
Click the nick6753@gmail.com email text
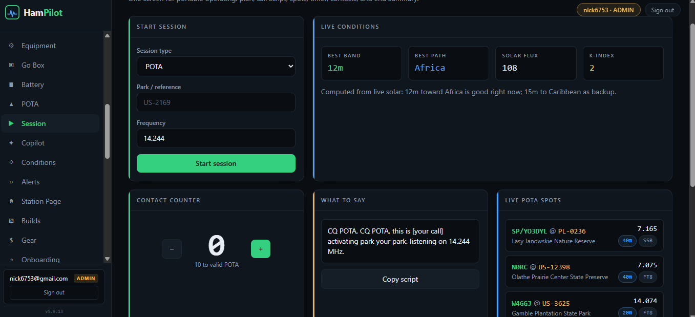tap(38, 279)
